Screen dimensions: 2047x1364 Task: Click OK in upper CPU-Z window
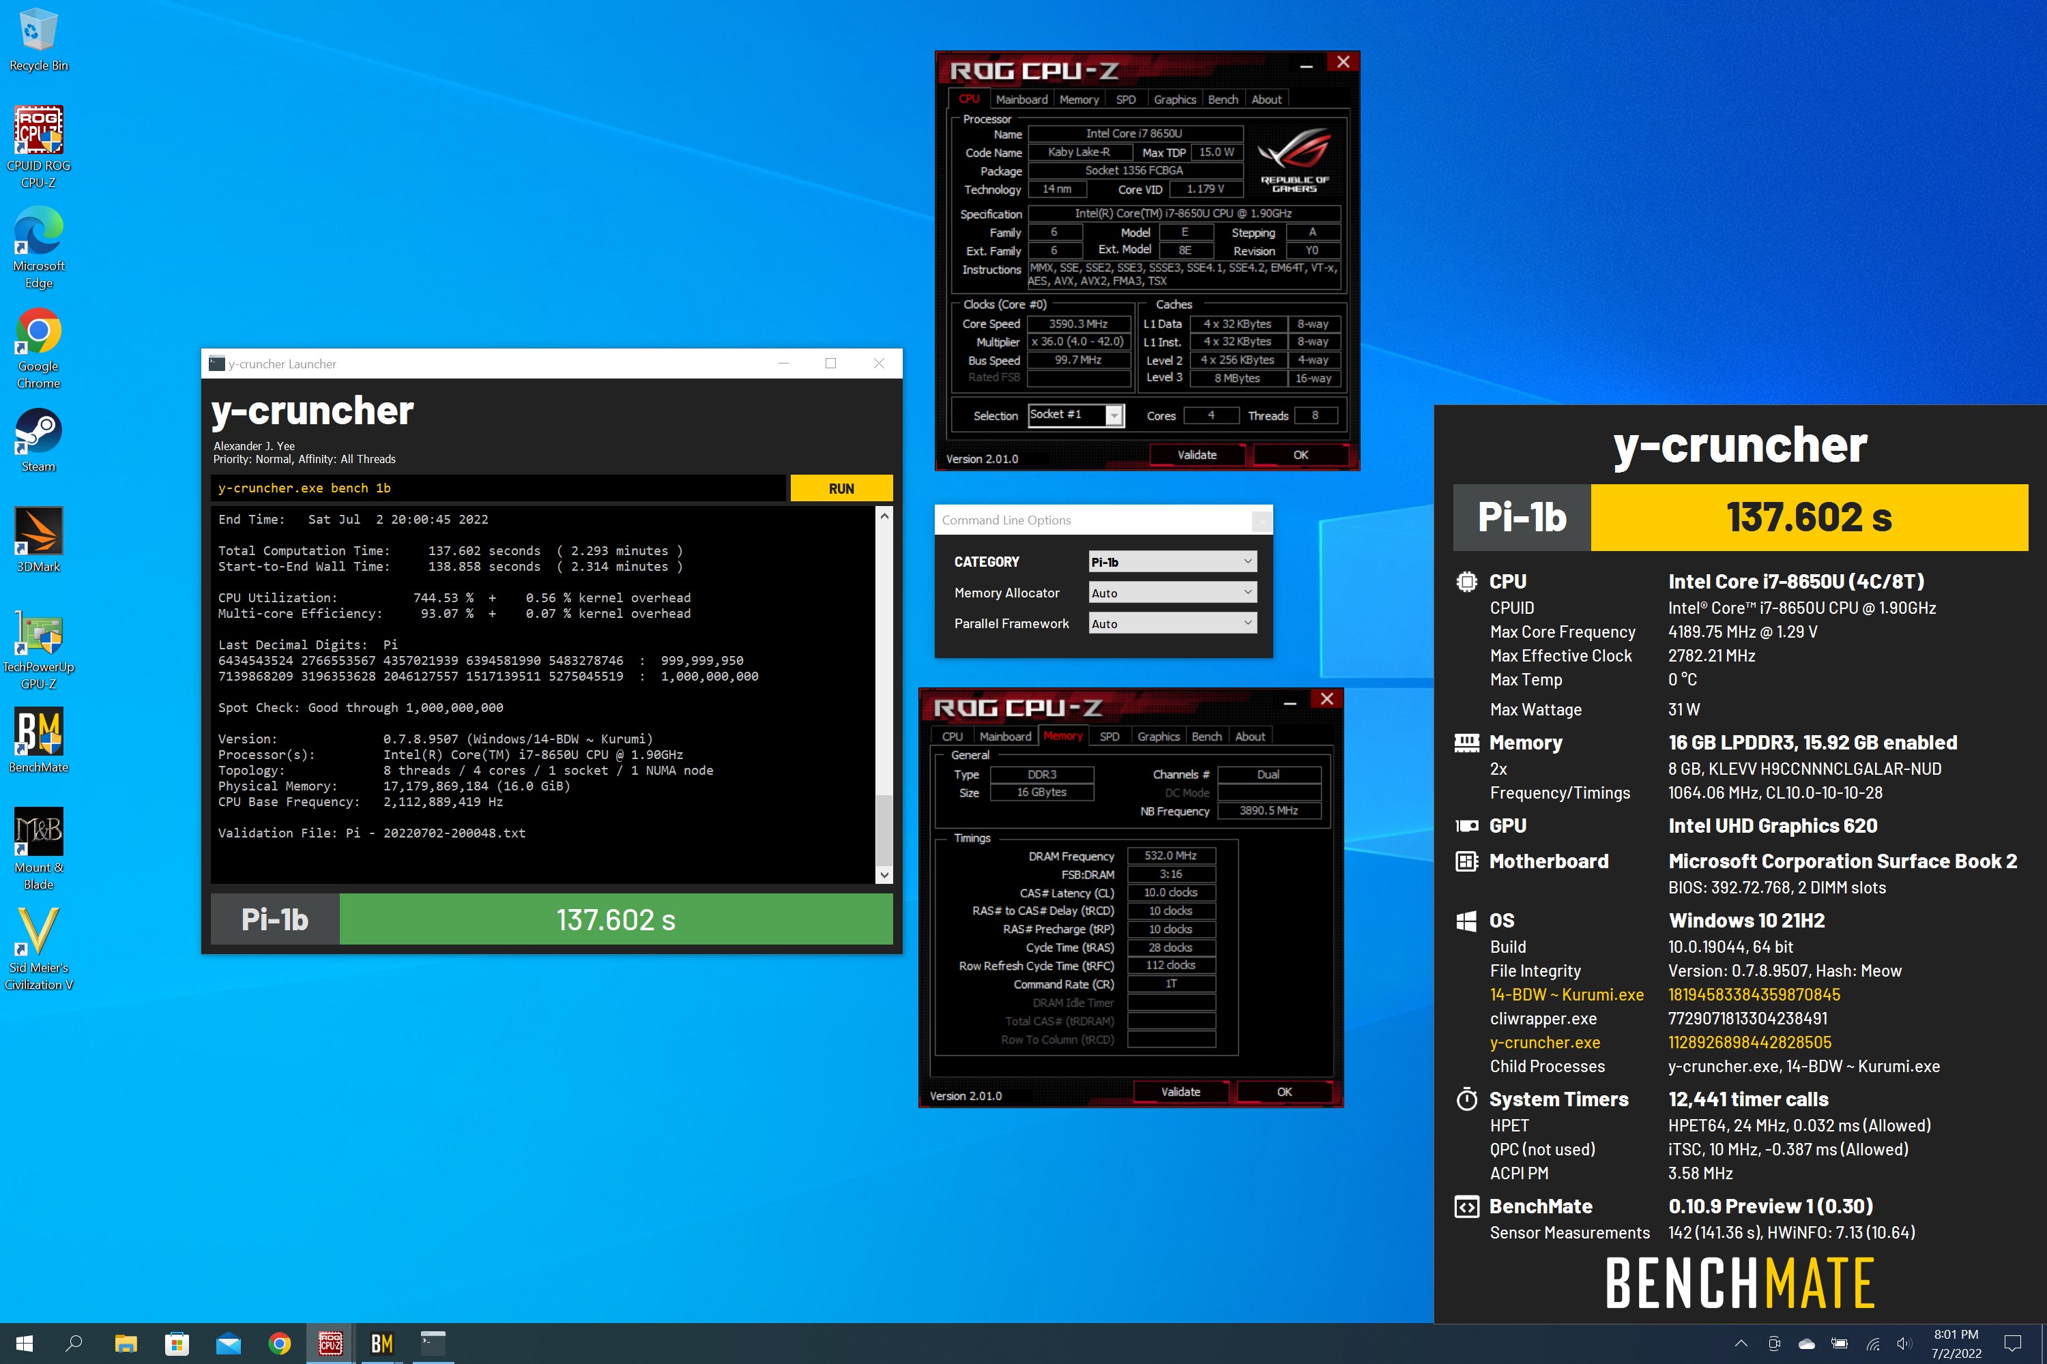click(1301, 455)
